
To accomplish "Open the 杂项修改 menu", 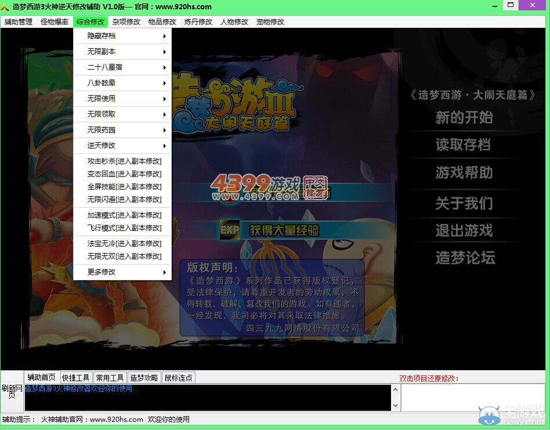I will pos(126,21).
